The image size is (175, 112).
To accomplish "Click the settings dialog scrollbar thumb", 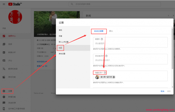I will [172, 49].
